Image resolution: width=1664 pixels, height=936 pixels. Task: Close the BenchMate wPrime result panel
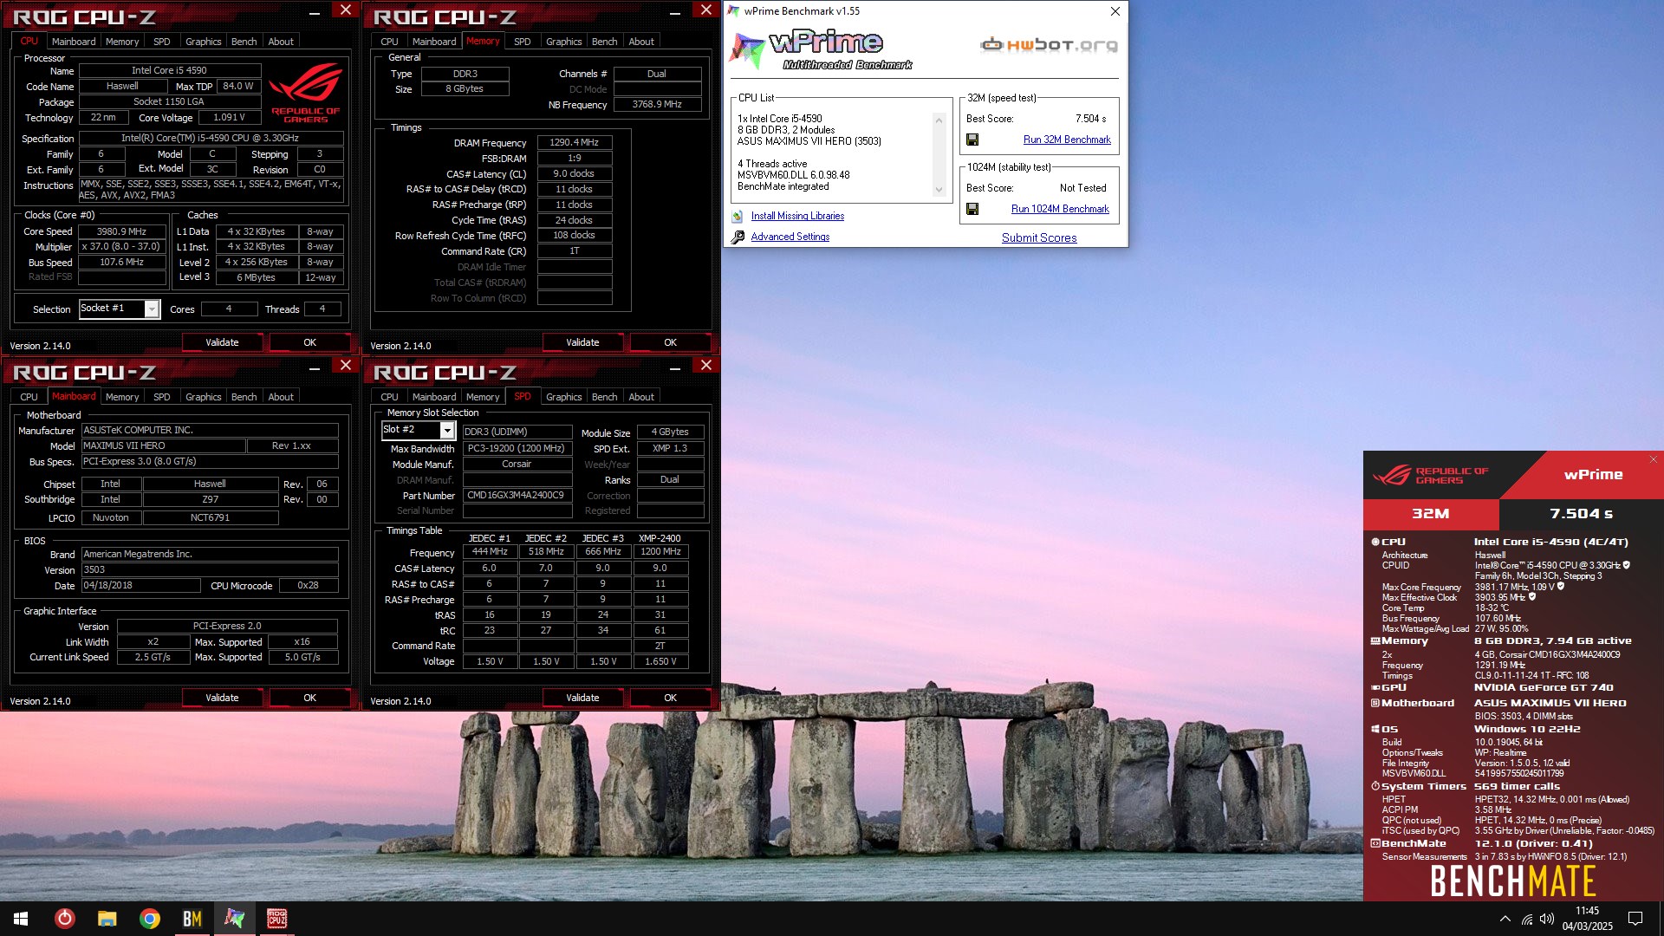[x=1653, y=459]
